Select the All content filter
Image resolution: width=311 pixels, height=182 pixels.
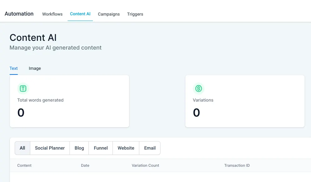(22, 148)
